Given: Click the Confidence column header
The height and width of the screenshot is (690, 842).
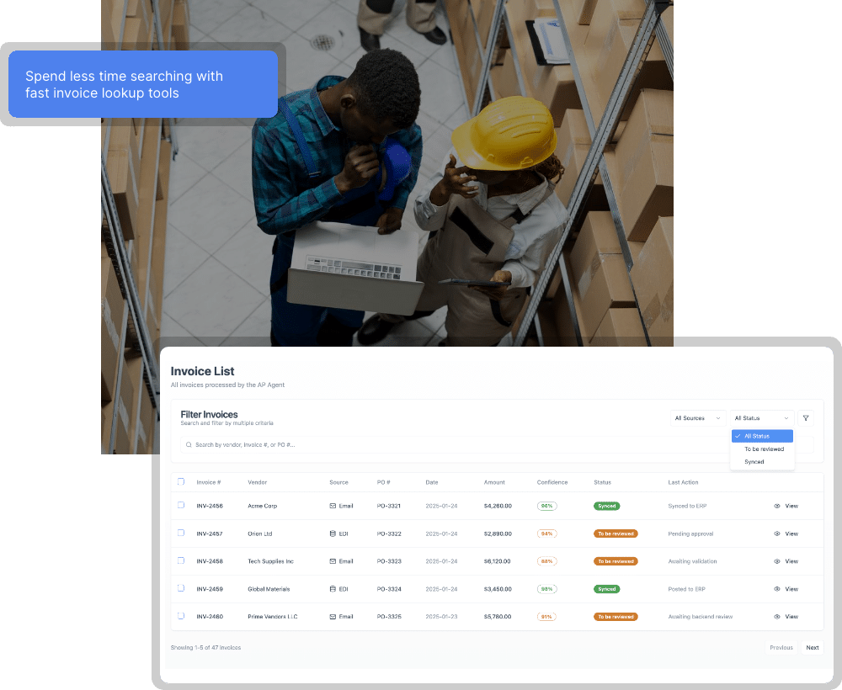Looking at the screenshot, I should tap(552, 482).
